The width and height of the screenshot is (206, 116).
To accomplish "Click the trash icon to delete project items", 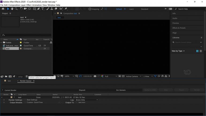I will pos(26,77).
